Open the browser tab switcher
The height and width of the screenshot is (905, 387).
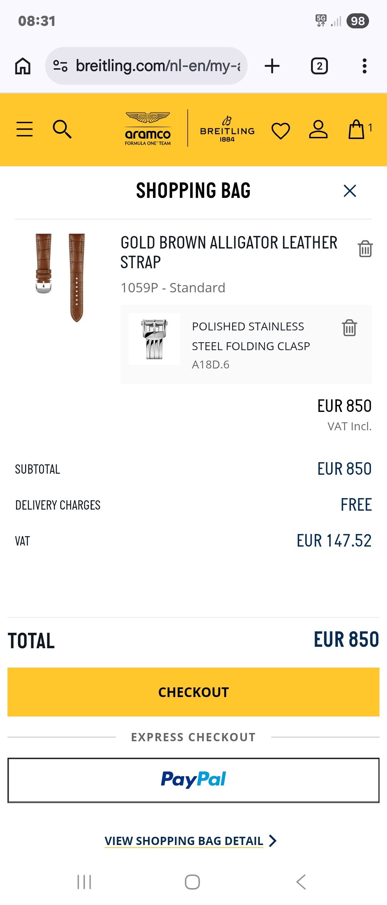pos(319,66)
